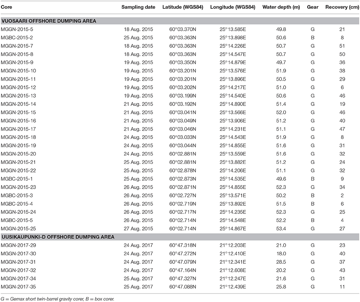Click core name MGGN-2017-35
Image resolution: width=360 pixels, height=302 pixels.
tap(18, 287)
